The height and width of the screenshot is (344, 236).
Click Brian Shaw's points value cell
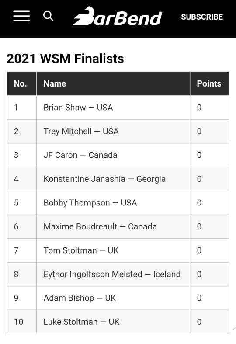[209, 108]
